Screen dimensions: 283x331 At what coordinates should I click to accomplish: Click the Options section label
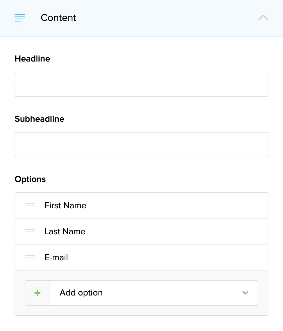click(30, 179)
